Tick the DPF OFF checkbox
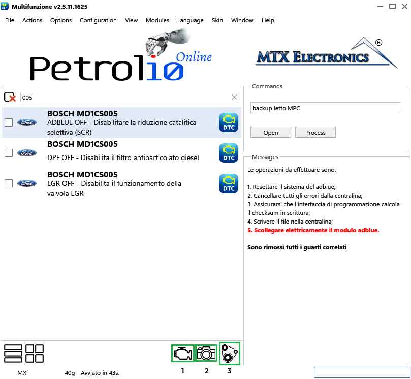The height and width of the screenshot is (379, 411). click(9, 153)
